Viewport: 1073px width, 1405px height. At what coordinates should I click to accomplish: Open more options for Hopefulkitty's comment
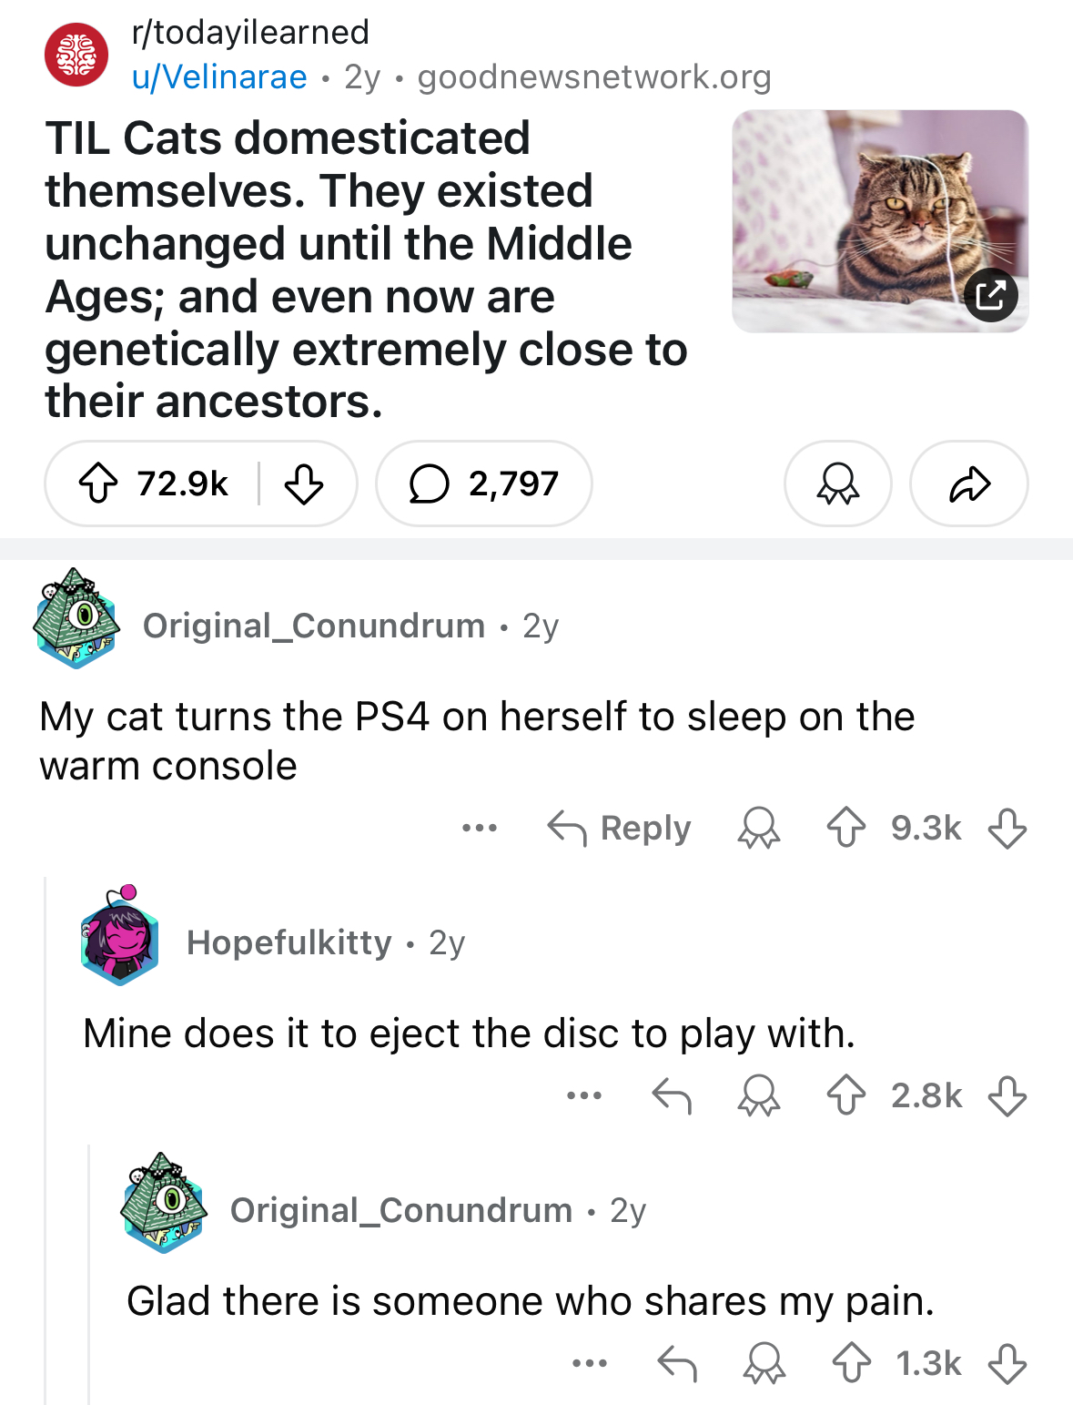coord(584,1095)
